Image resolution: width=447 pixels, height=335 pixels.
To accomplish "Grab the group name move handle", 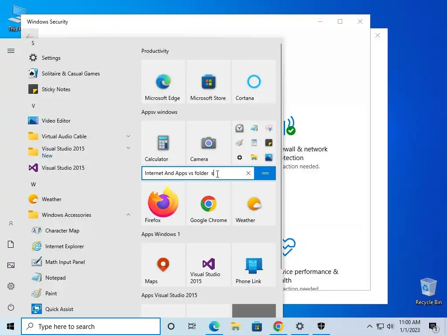I will coord(265,173).
